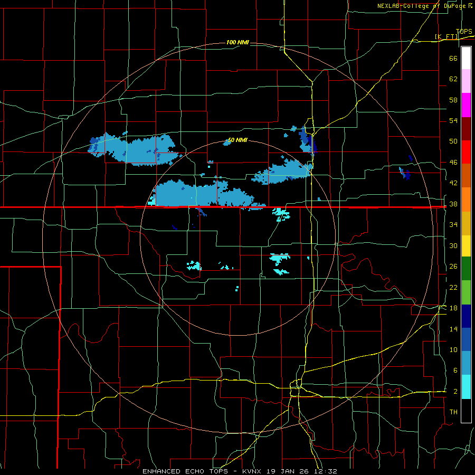Choose the gold legend swatch
475x475 pixels.
point(466,223)
